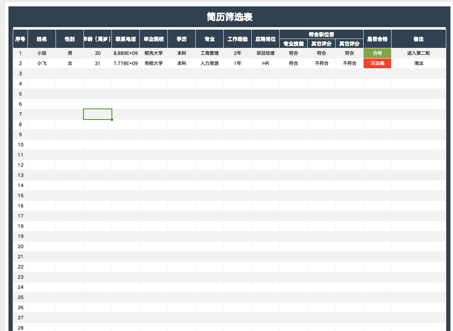
Task: Click sequence number 25
Action: coord(20,297)
